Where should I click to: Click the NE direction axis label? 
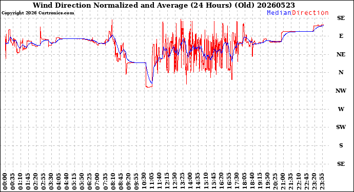click(x=341, y=55)
